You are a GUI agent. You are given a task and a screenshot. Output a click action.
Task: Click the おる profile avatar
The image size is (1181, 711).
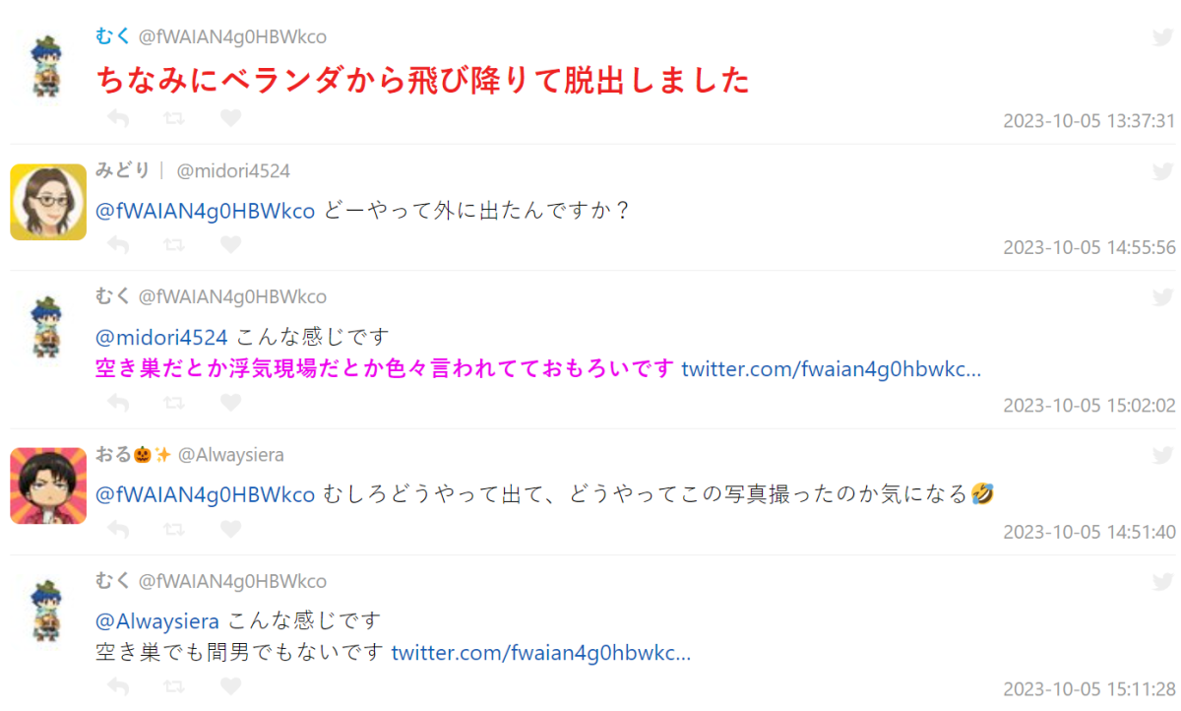pyautogui.click(x=48, y=485)
